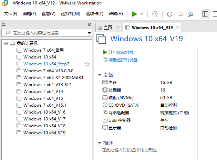Toggle the library sidebar view button

pyautogui.click(x=206, y=14)
